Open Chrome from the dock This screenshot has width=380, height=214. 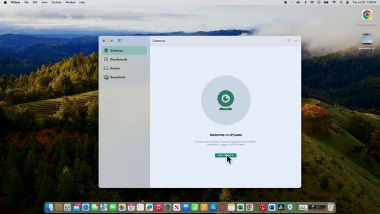(249, 207)
